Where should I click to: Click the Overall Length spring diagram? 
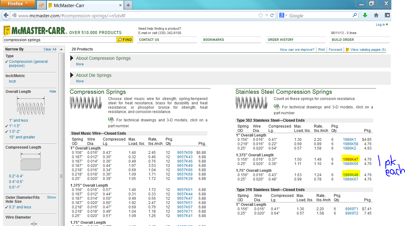pos(31,106)
